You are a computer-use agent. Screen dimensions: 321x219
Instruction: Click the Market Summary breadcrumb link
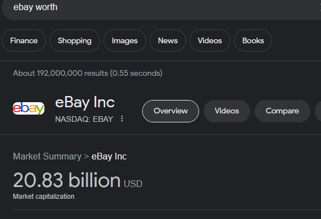(x=47, y=157)
